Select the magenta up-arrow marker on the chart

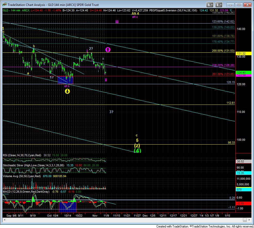(108, 50)
